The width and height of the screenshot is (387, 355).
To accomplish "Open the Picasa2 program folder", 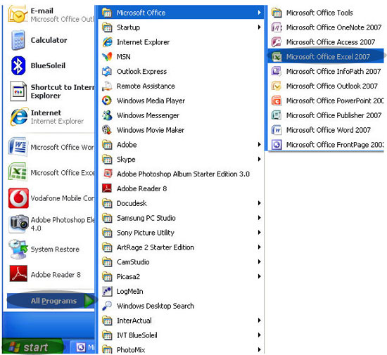I will click(182, 276).
